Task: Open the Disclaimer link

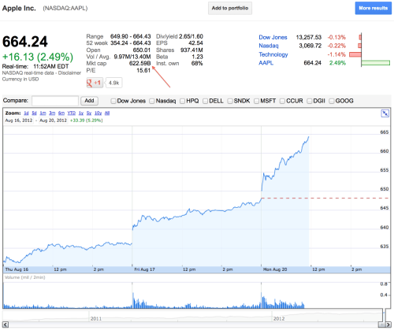Action: click(x=70, y=73)
